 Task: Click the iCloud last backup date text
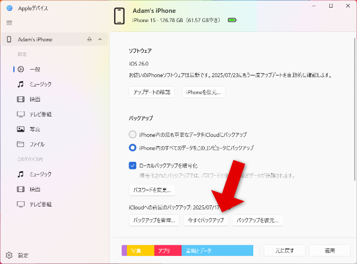[x=180, y=208]
